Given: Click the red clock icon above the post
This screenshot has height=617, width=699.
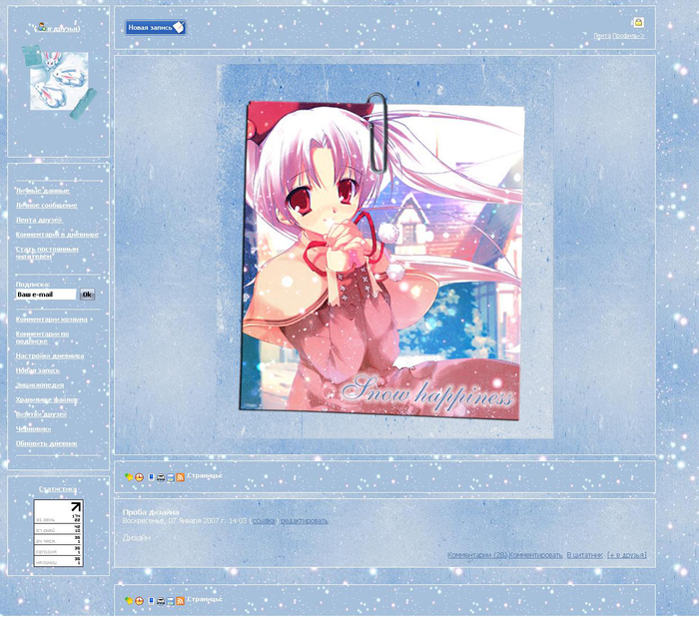Looking at the screenshot, I should (139, 477).
